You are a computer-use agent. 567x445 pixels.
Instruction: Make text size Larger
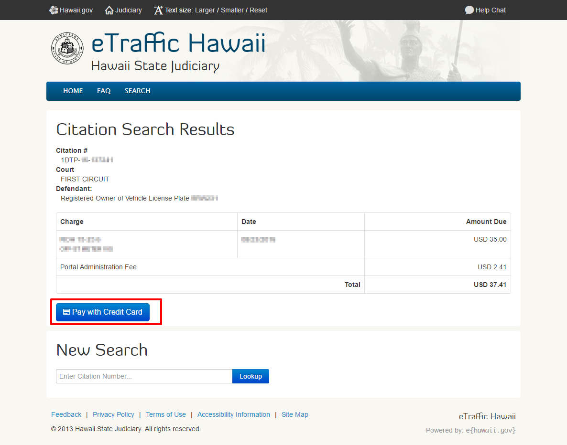pos(205,10)
